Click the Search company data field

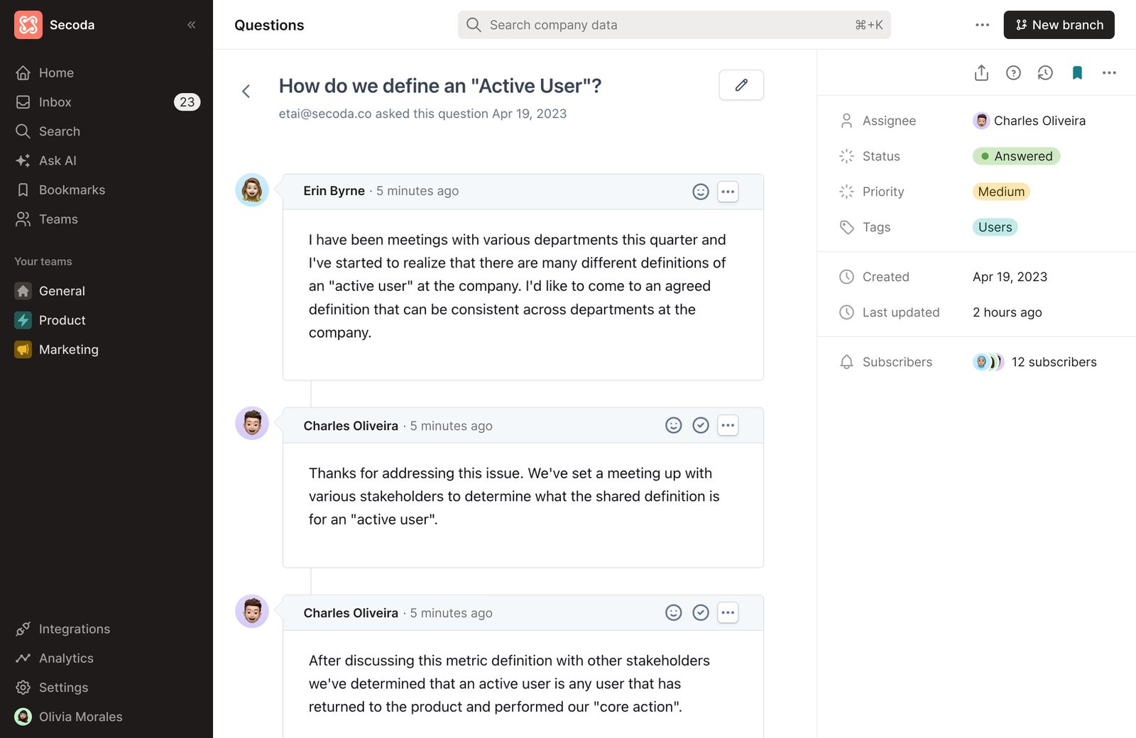(673, 24)
